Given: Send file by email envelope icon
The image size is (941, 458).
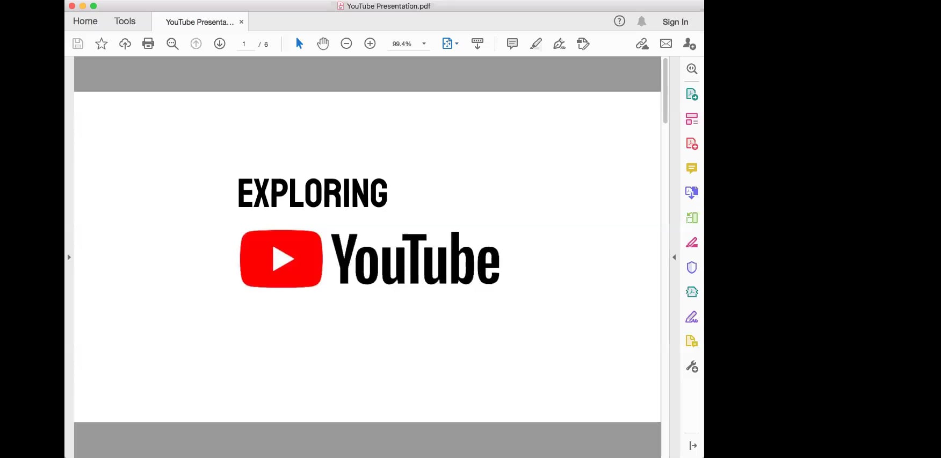Looking at the screenshot, I should point(666,44).
